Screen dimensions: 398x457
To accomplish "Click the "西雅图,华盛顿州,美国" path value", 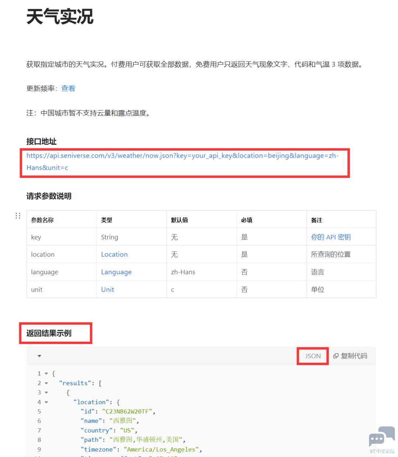I will click(x=146, y=440).
